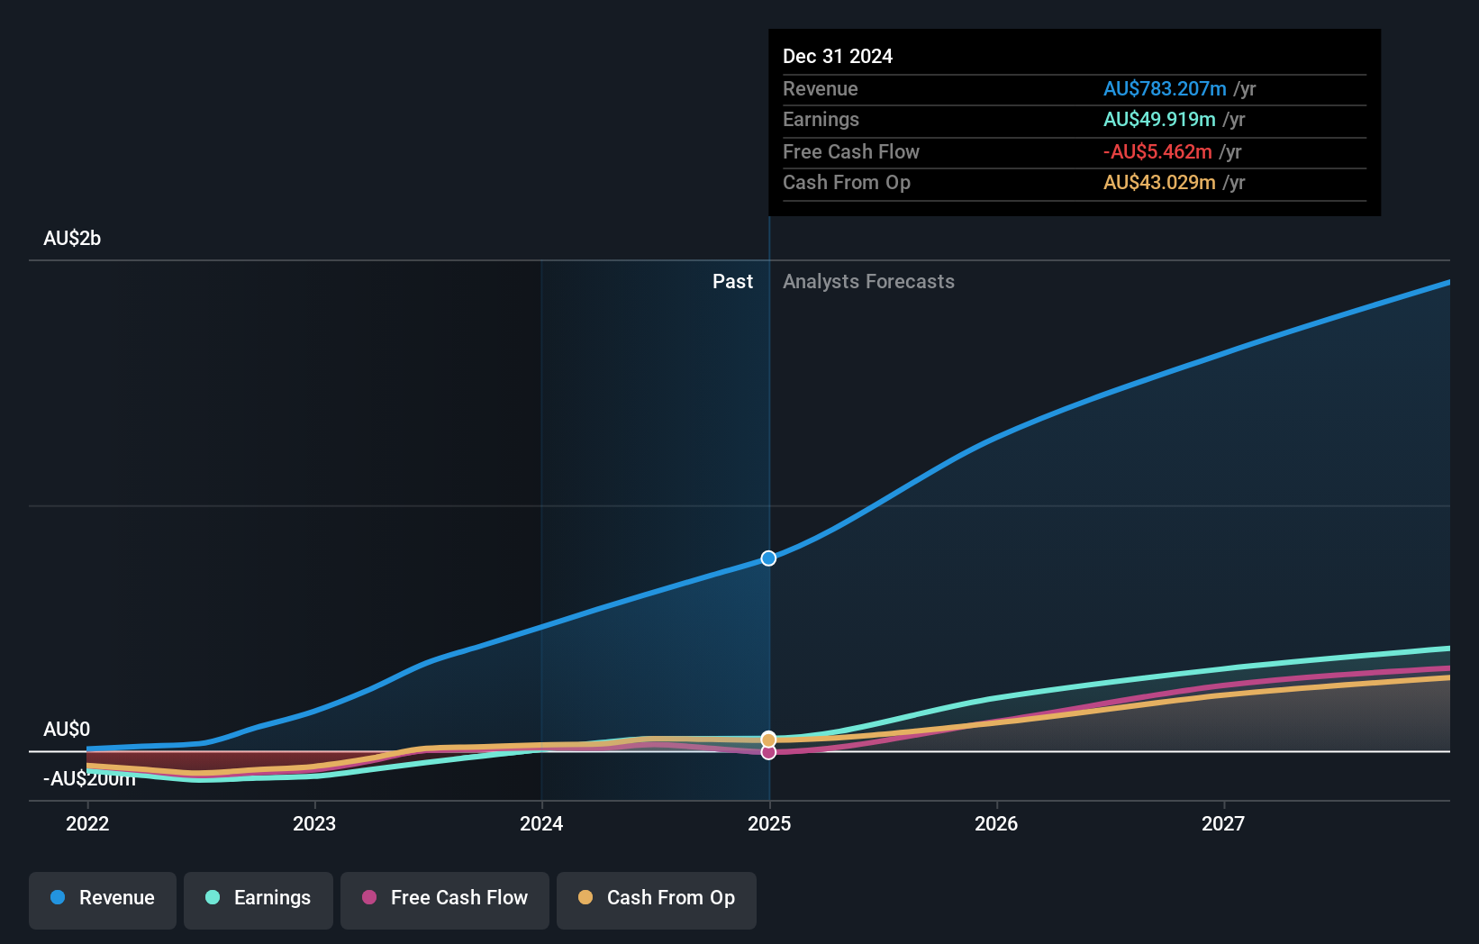Select the Revenue data point marker at 2025

click(768, 558)
